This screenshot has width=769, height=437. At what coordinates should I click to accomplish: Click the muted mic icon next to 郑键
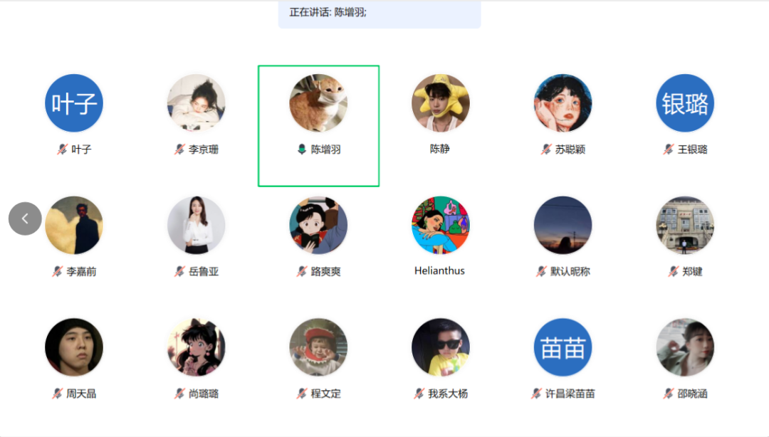point(673,272)
